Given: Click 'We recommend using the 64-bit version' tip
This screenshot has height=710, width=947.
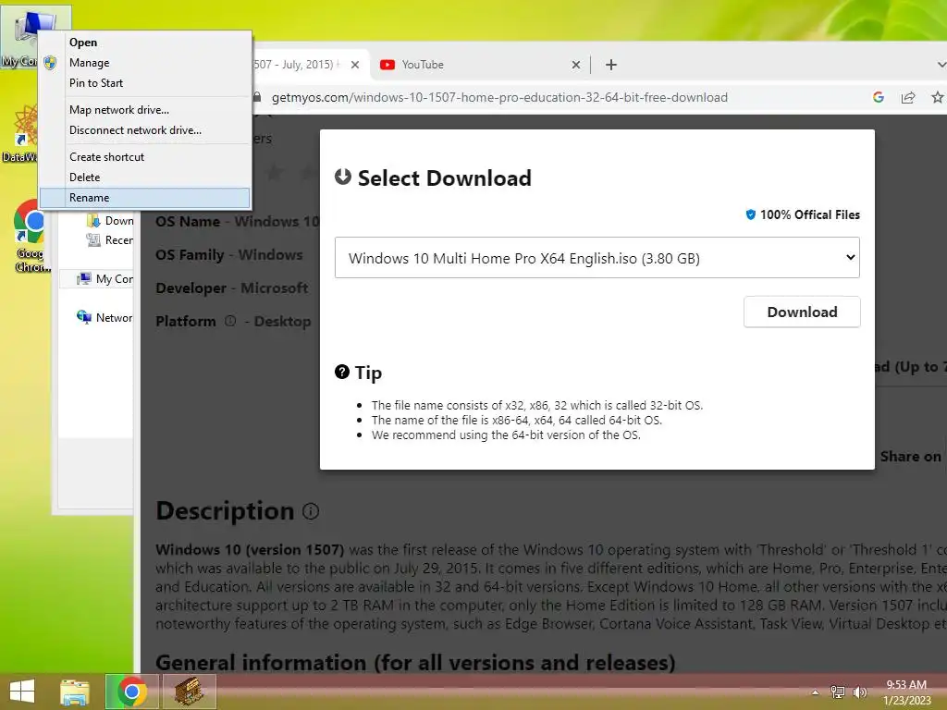Looking at the screenshot, I should tap(506, 435).
